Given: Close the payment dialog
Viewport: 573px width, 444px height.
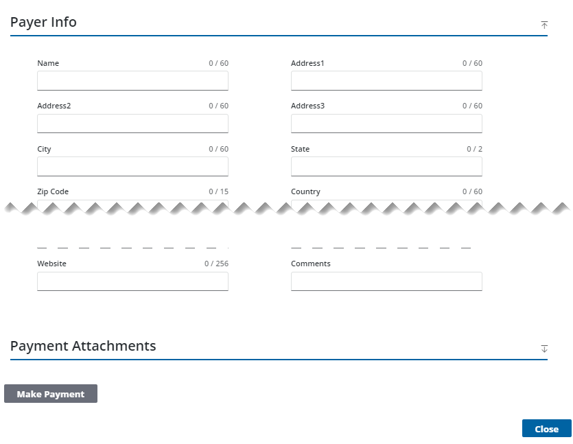Looking at the screenshot, I should (546, 429).
